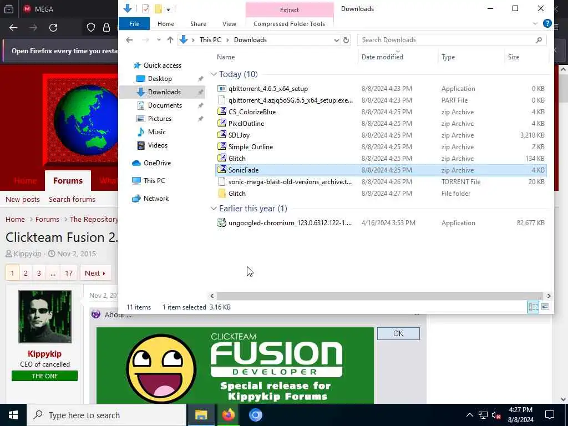
Task: Open Videos in navigation pane
Action: (158, 145)
